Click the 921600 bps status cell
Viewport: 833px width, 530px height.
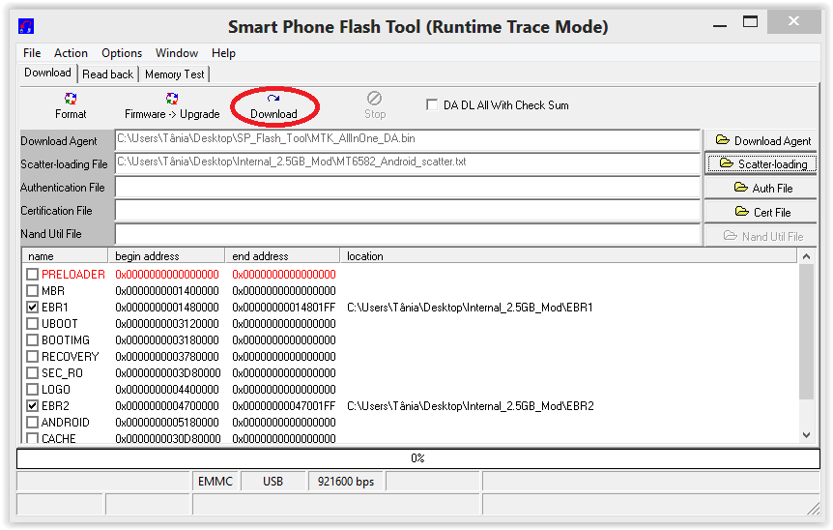pos(346,482)
